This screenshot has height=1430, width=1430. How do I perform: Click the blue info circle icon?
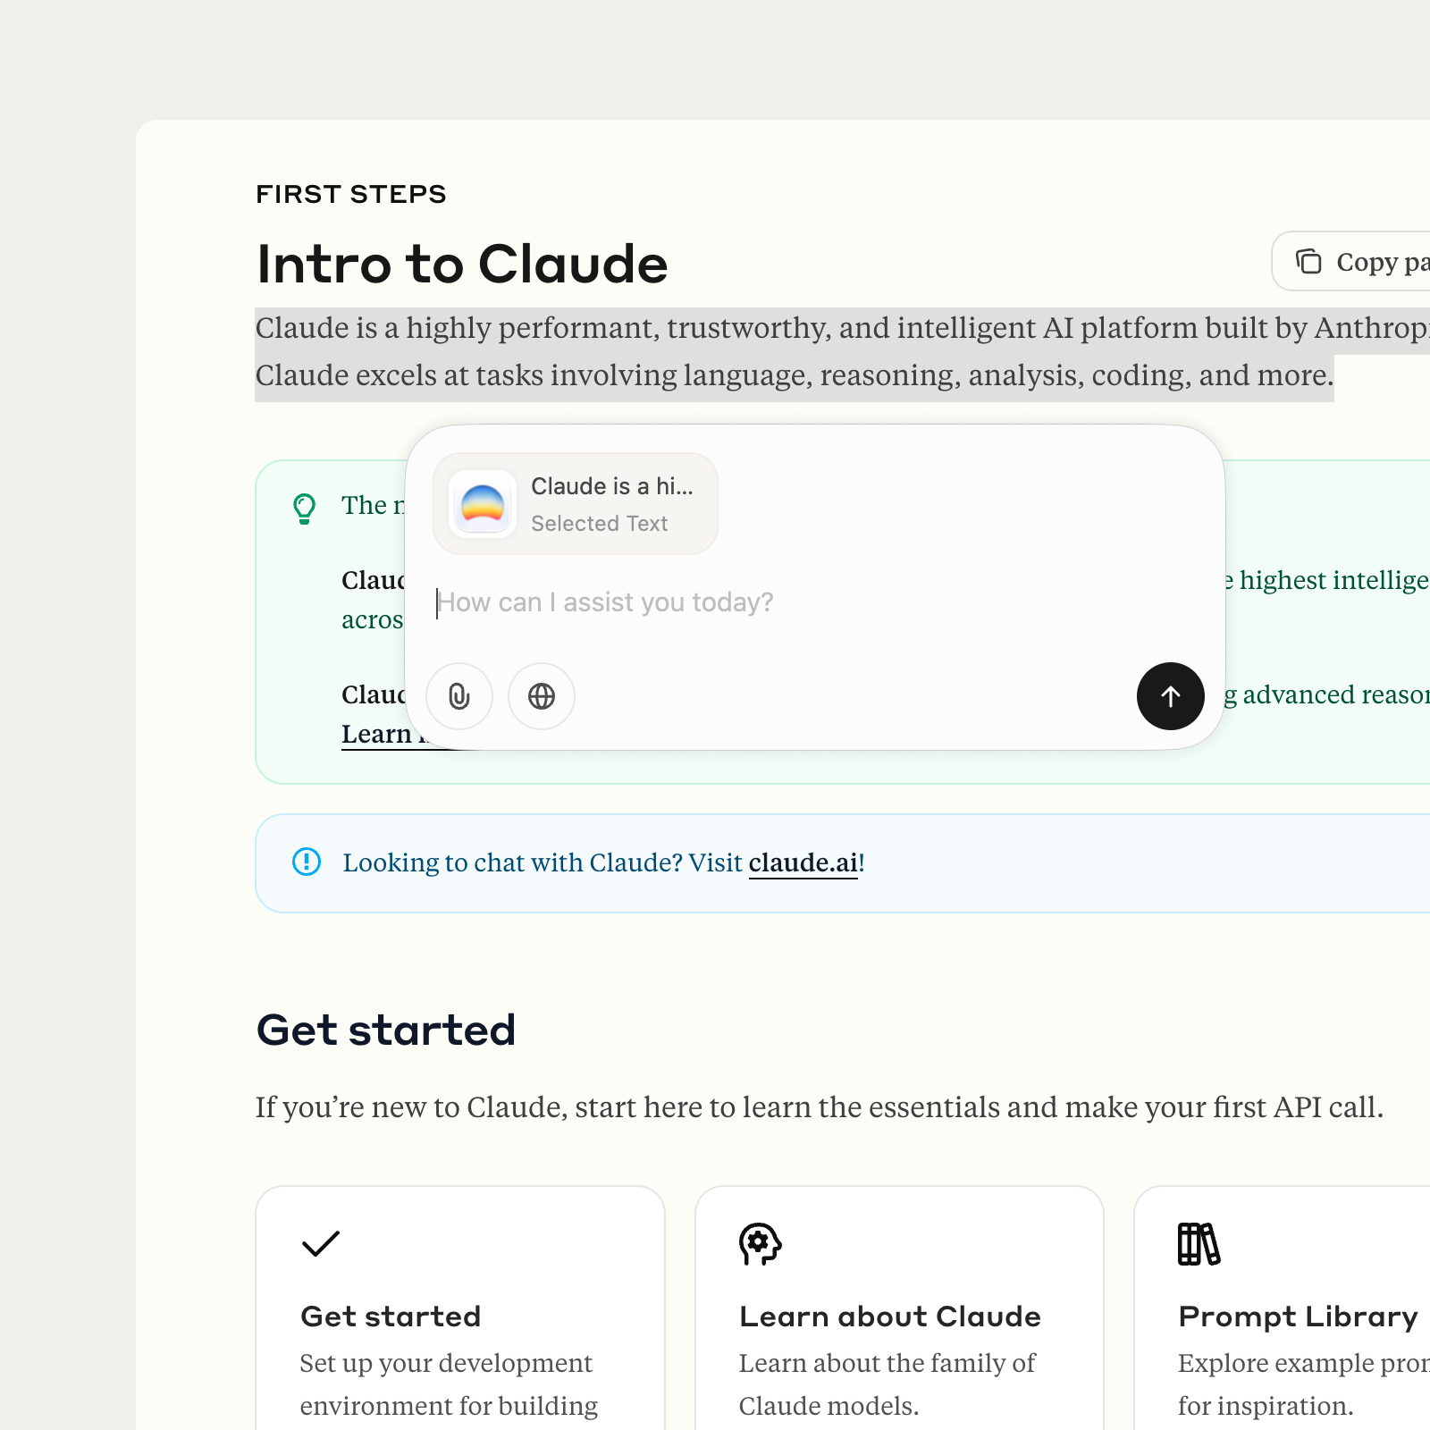[307, 862]
